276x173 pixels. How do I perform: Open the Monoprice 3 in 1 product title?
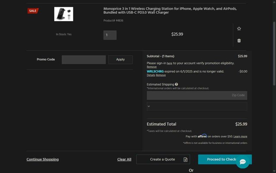pos(170,10)
